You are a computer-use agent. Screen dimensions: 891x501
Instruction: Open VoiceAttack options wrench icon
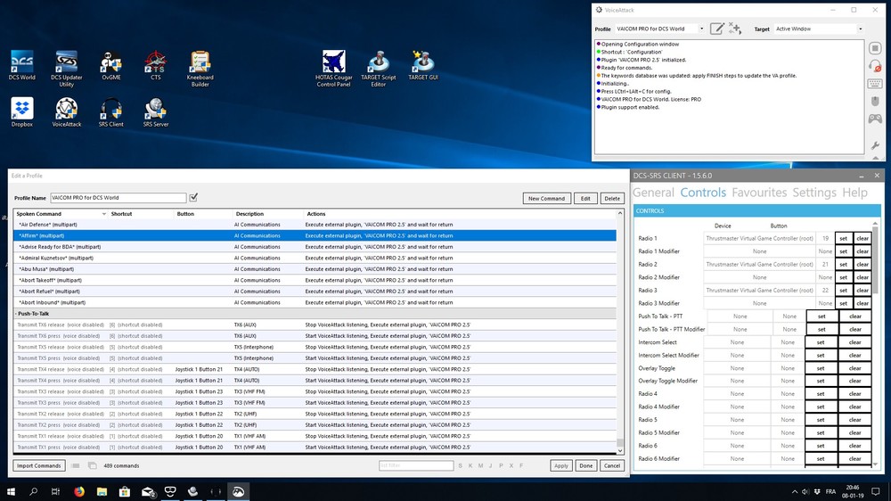[x=876, y=144]
